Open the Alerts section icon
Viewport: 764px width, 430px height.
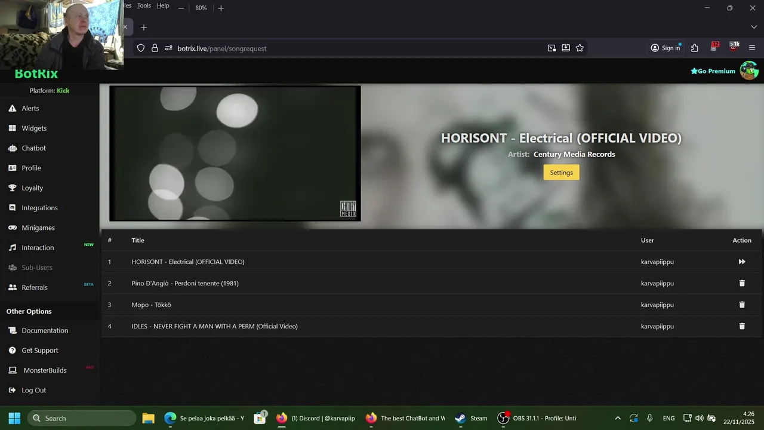coord(12,108)
